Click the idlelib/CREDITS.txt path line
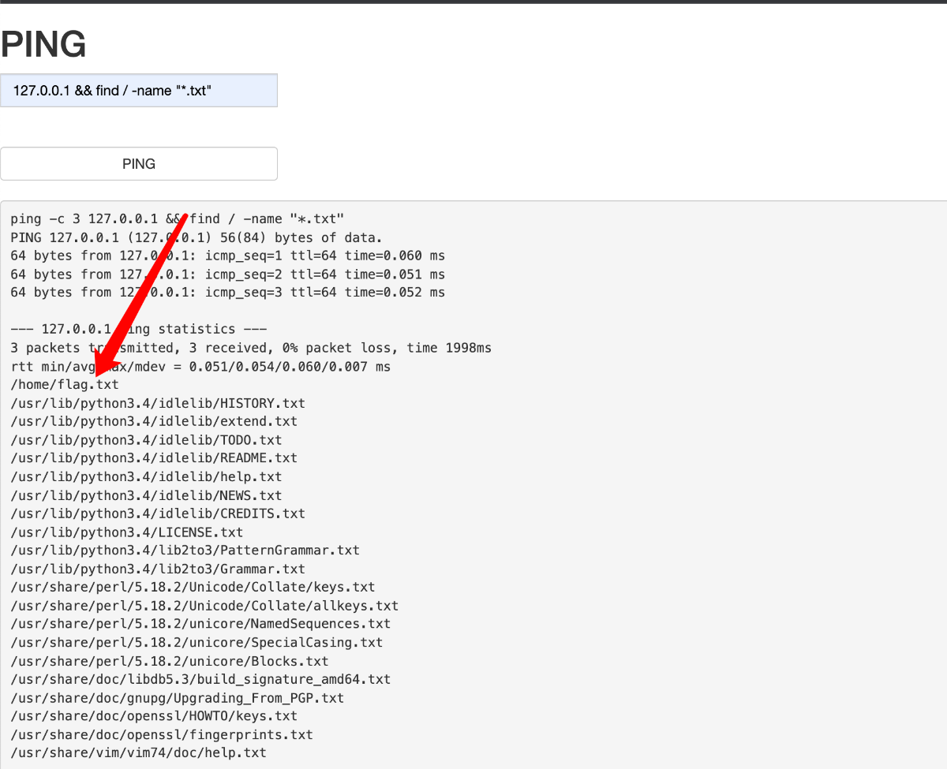 click(158, 513)
